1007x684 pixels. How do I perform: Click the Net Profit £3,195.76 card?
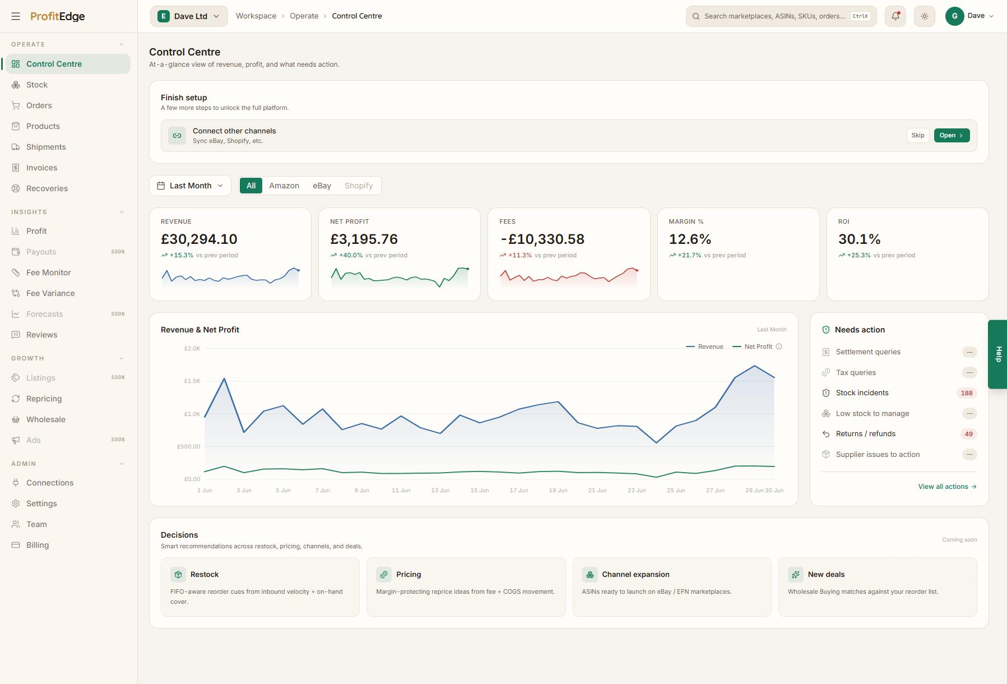[x=400, y=255]
